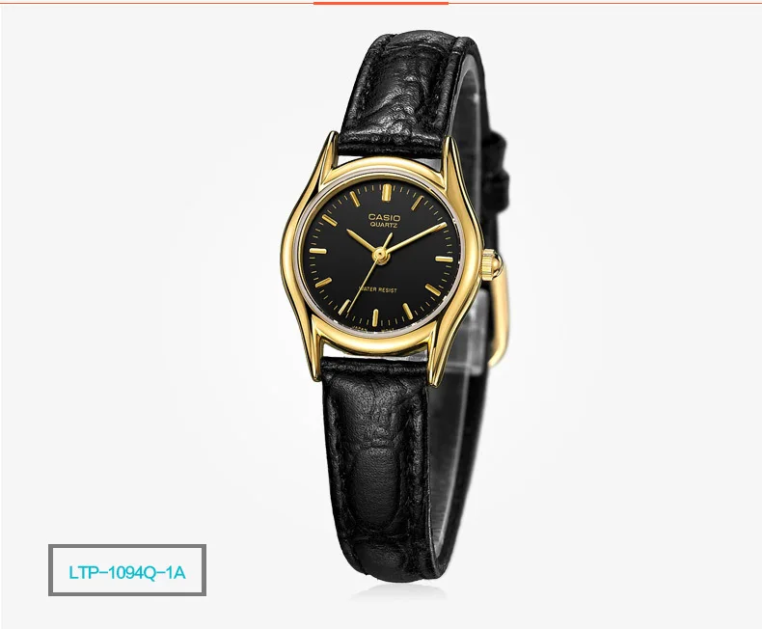Click the QUARTZ text under the logo
This screenshot has height=629, width=762.
point(384,225)
